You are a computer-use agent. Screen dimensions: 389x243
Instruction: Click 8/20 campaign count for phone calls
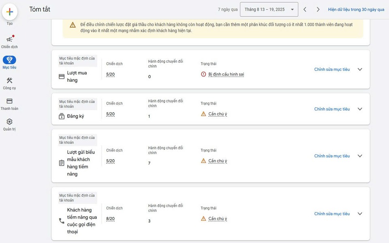point(110,219)
